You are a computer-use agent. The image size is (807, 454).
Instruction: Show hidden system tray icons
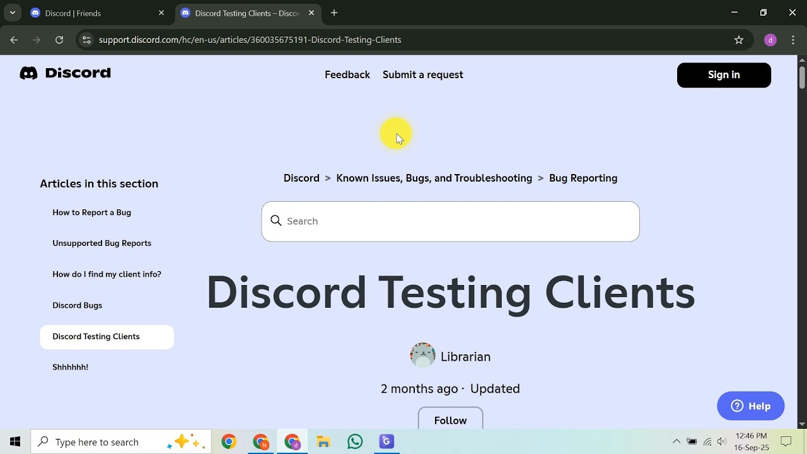pos(676,442)
